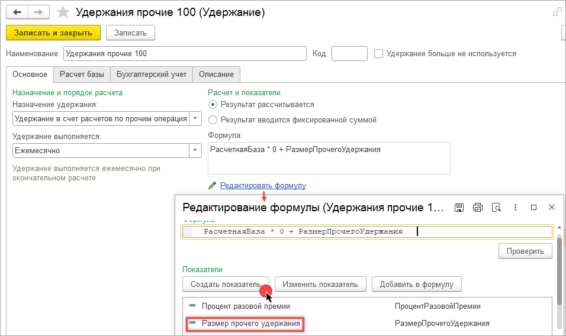Click 'Записать и закрыть' button
566x336 pixels.
tap(53, 33)
